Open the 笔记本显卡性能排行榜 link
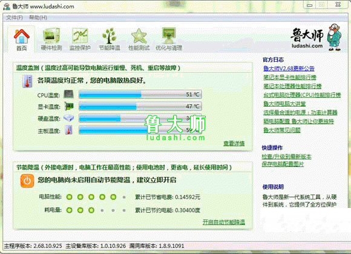 click(x=290, y=78)
